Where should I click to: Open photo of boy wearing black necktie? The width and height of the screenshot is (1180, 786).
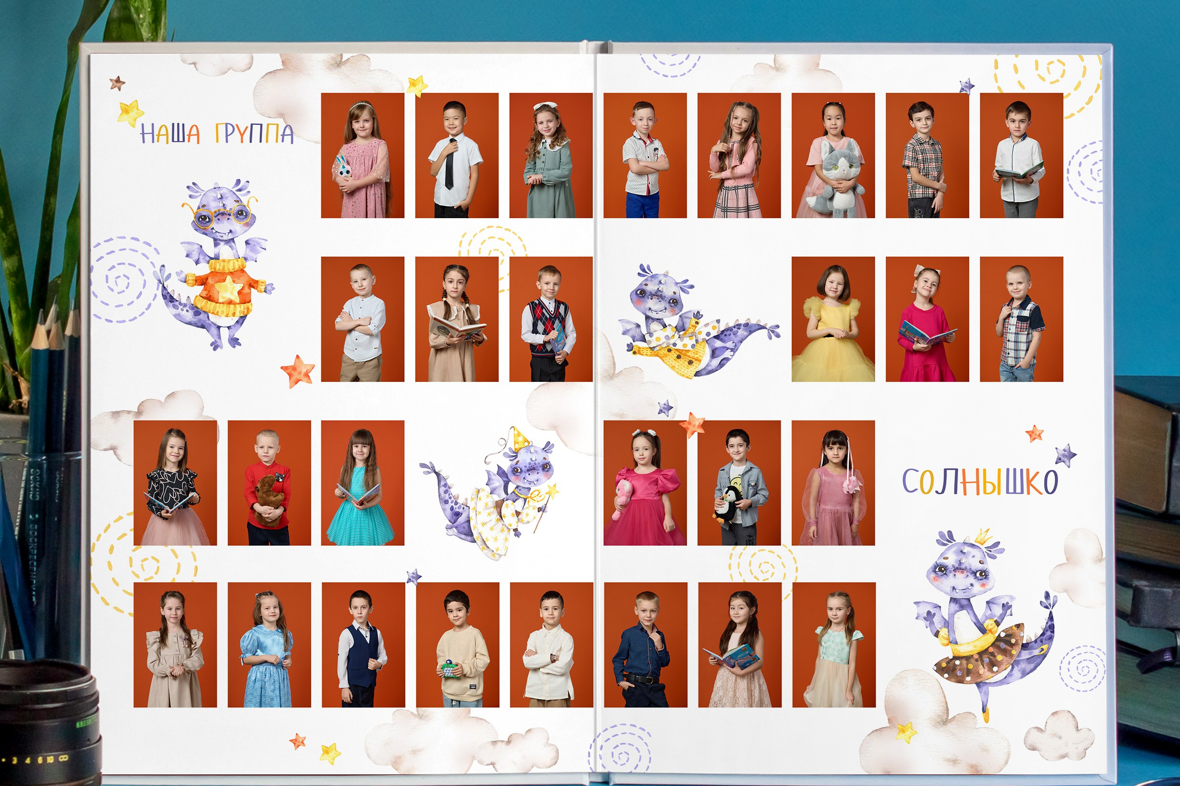point(456,156)
